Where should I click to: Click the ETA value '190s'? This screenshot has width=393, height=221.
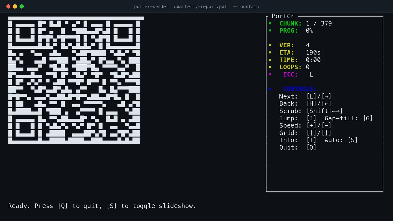coord(313,52)
